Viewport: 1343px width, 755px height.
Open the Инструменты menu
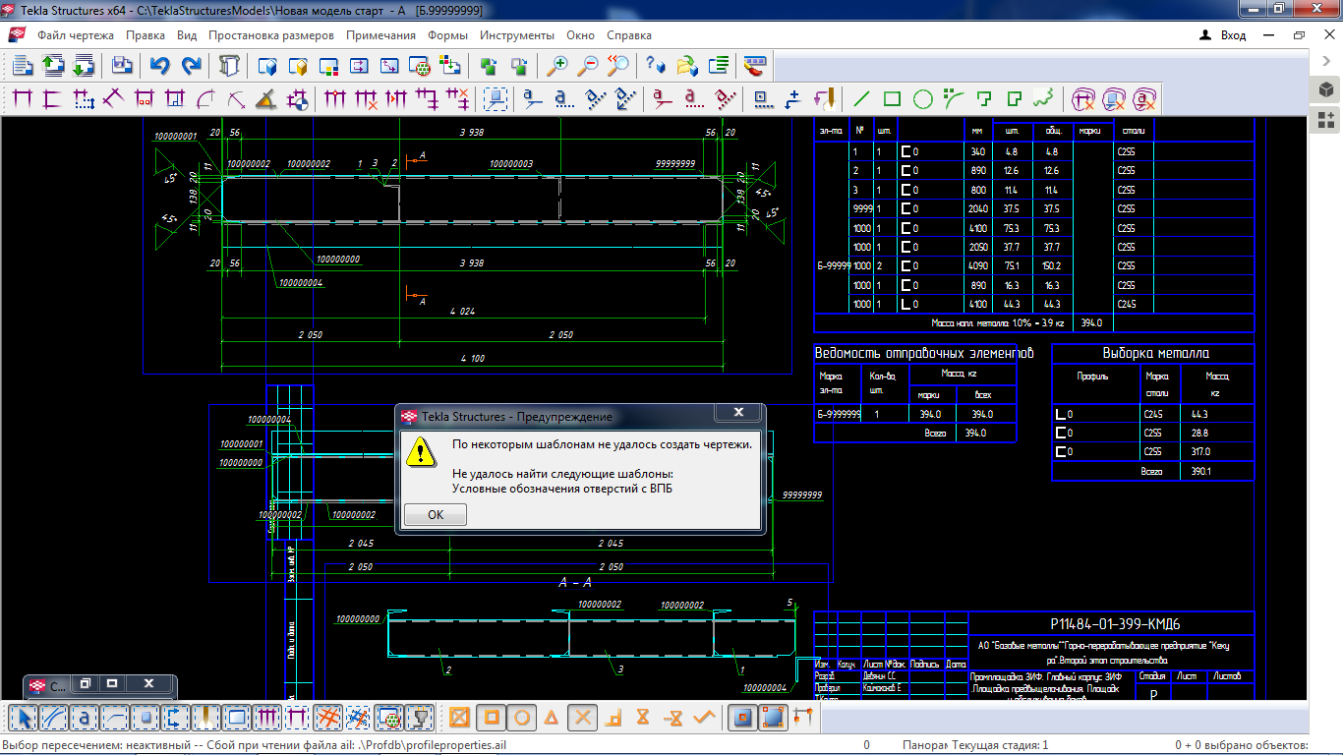pos(517,35)
